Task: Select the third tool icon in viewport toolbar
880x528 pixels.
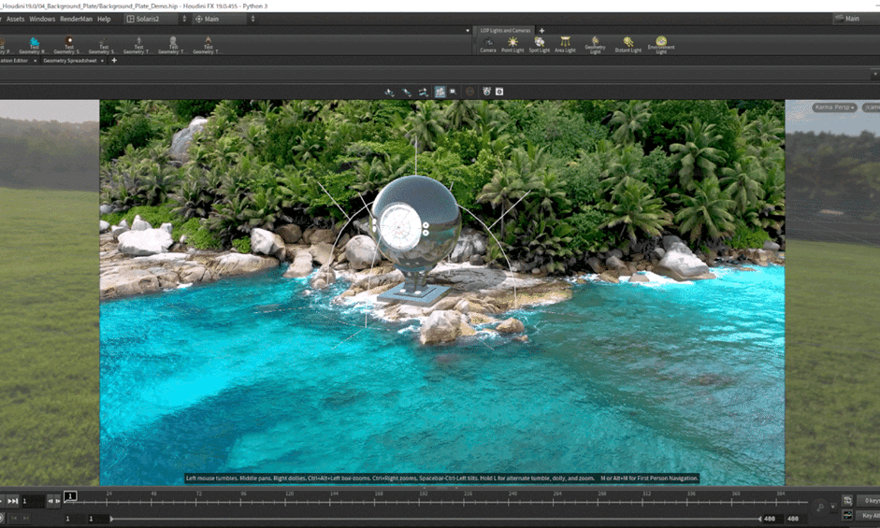Action: pyautogui.click(x=423, y=92)
